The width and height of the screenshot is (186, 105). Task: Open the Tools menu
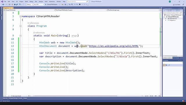pos(46,1)
